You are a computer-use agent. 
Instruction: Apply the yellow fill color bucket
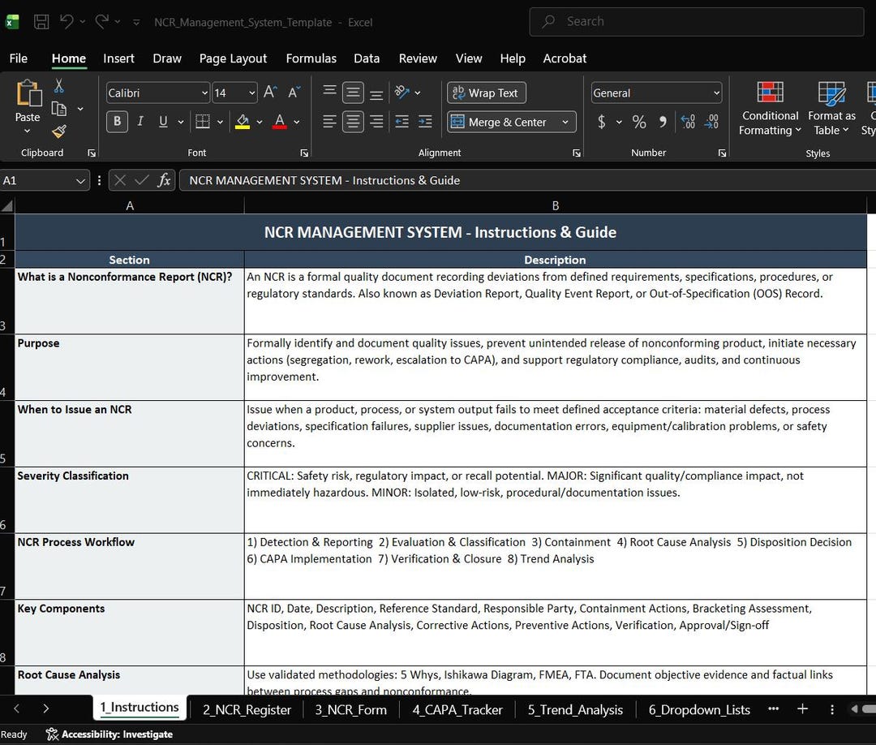(x=243, y=121)
